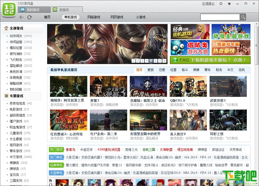Expand 即时战略 (217) category

coord(20,89)
